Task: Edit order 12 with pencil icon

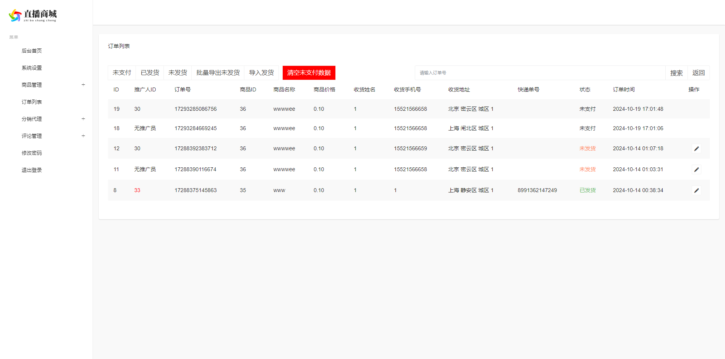Action: coord(696,149)
